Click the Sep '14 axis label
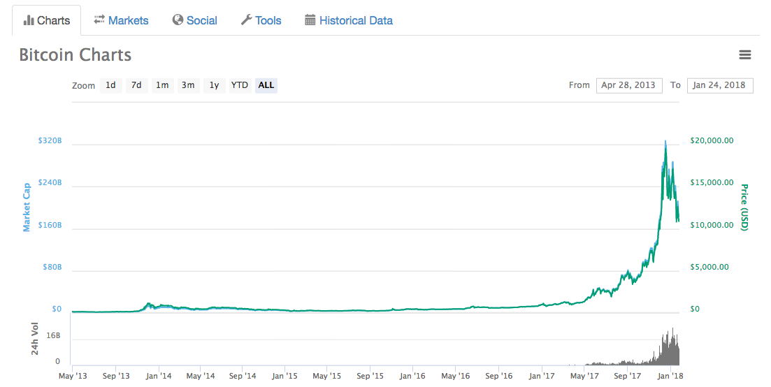Viewport: 771px width, 387px height. click(243, 376)
